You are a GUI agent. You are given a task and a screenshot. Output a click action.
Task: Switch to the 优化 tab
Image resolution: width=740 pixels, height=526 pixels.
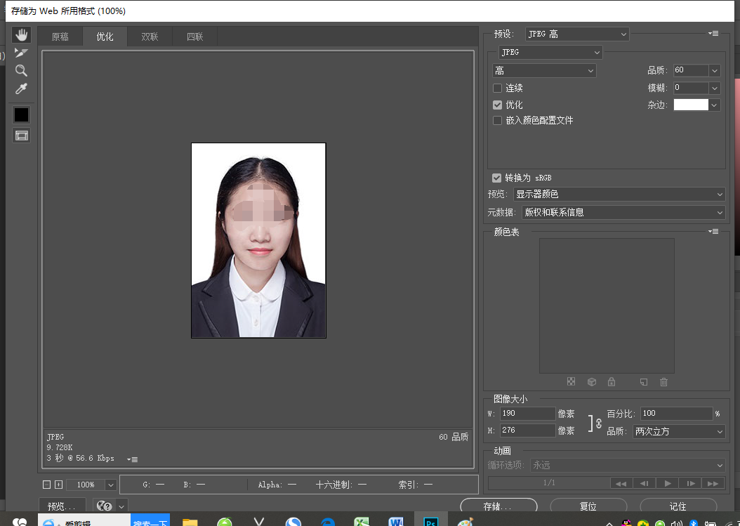105,37
